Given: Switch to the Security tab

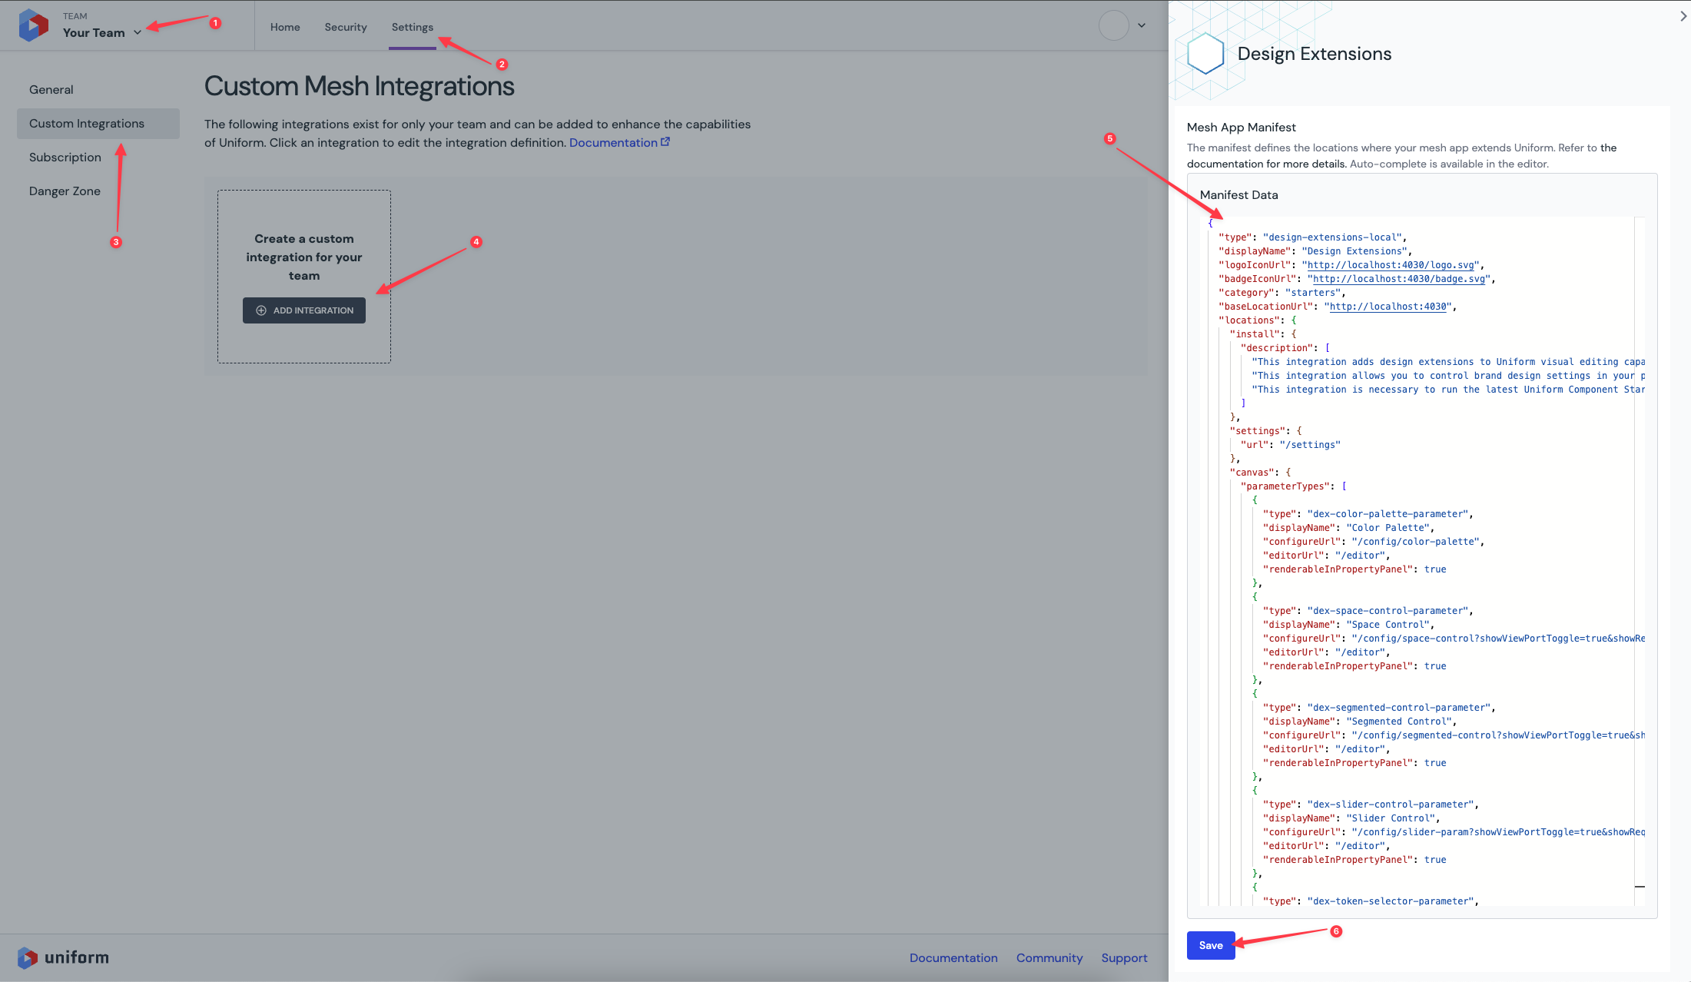Looking at the screenshot, I should tap(345, 27).
